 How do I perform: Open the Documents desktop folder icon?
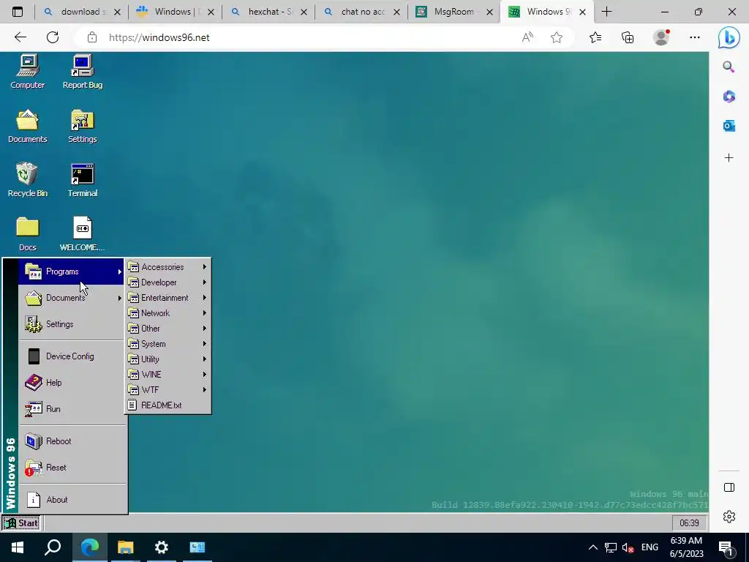coord(27,126)
